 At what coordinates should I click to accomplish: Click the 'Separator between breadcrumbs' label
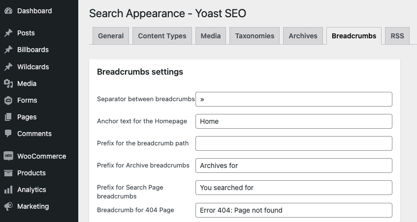coord(146,99)
